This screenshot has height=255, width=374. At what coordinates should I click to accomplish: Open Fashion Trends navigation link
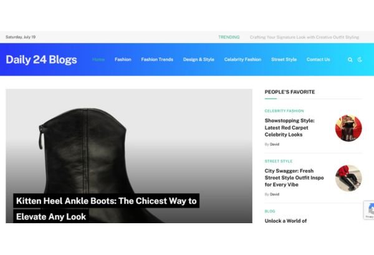coord(157,59)
